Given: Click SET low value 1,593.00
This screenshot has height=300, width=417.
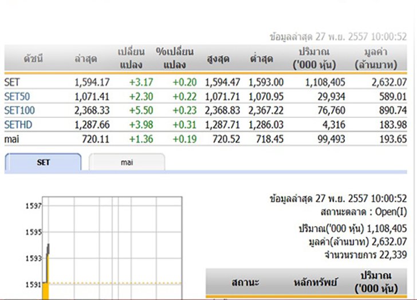Looking at the screenshot, I should click(266, 82).
